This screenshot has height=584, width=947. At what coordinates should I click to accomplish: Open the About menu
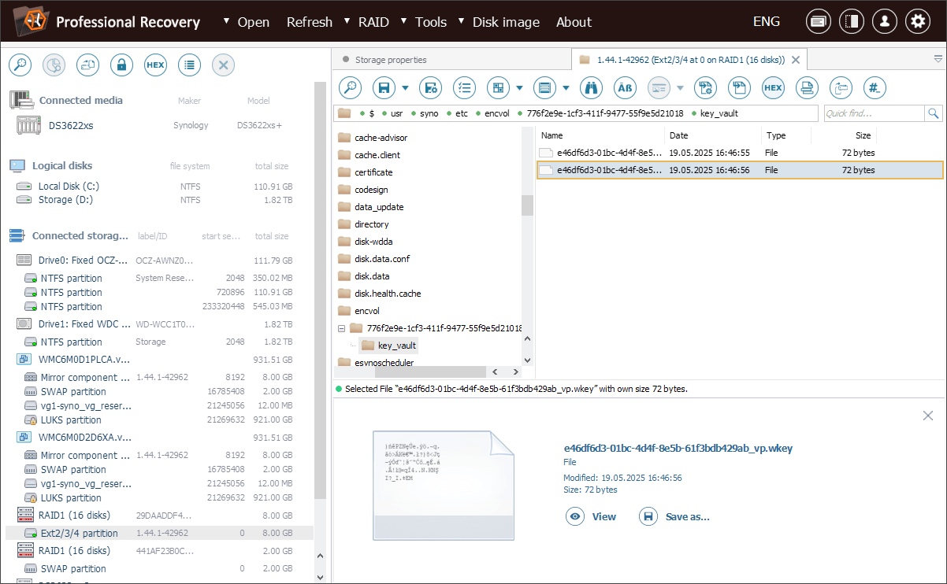click(x=574, y=22)
